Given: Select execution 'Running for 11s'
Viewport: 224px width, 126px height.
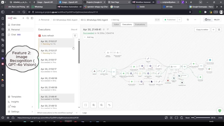Looking at the screenshot, I should [57, 43].
